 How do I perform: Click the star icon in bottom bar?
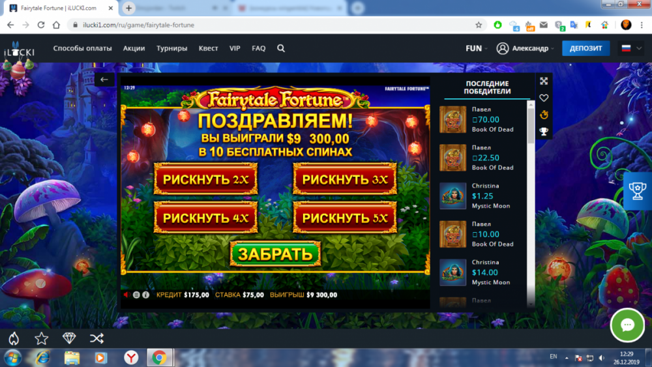(x=42, y=338)
